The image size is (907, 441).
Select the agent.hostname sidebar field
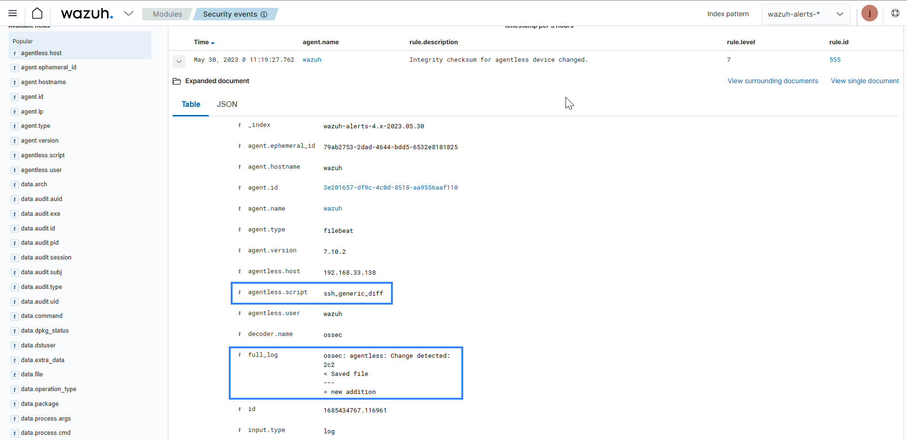(x=43, y=82)
